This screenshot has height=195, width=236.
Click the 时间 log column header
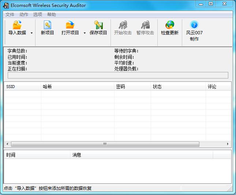37,155
